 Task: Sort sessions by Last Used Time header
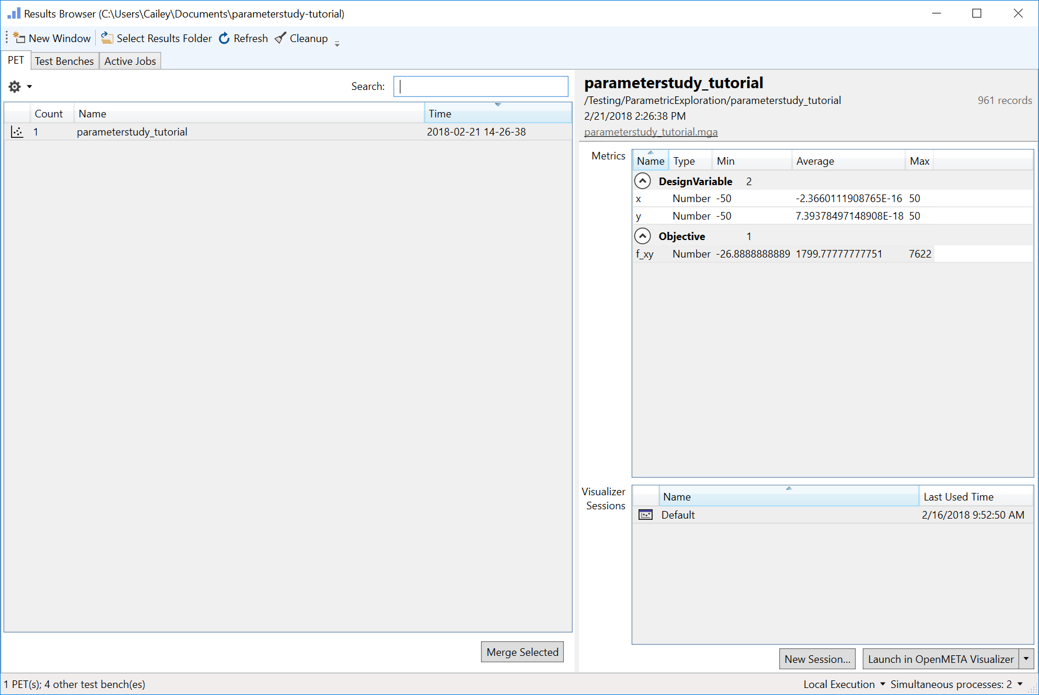pyautogui.click(x=976, y=496)
